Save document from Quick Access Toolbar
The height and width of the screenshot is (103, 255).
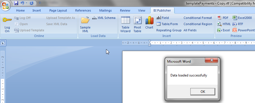(16, 3)
